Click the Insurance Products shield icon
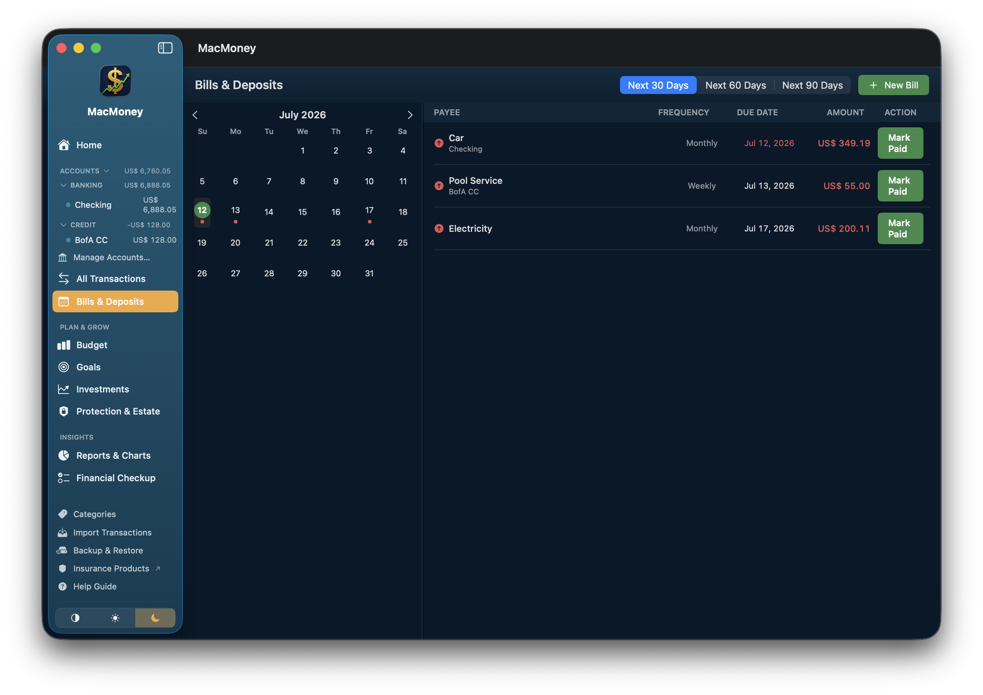 click(63, 568)
